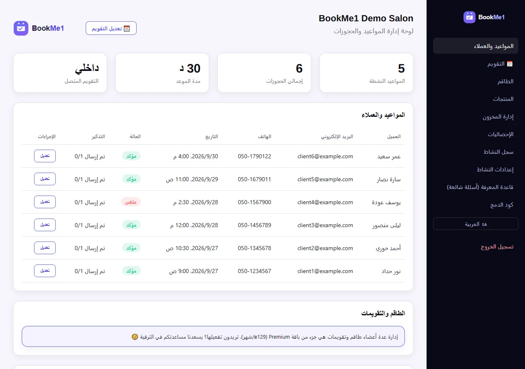
Task: Click the العميل column header
Action: pos(394,136)
